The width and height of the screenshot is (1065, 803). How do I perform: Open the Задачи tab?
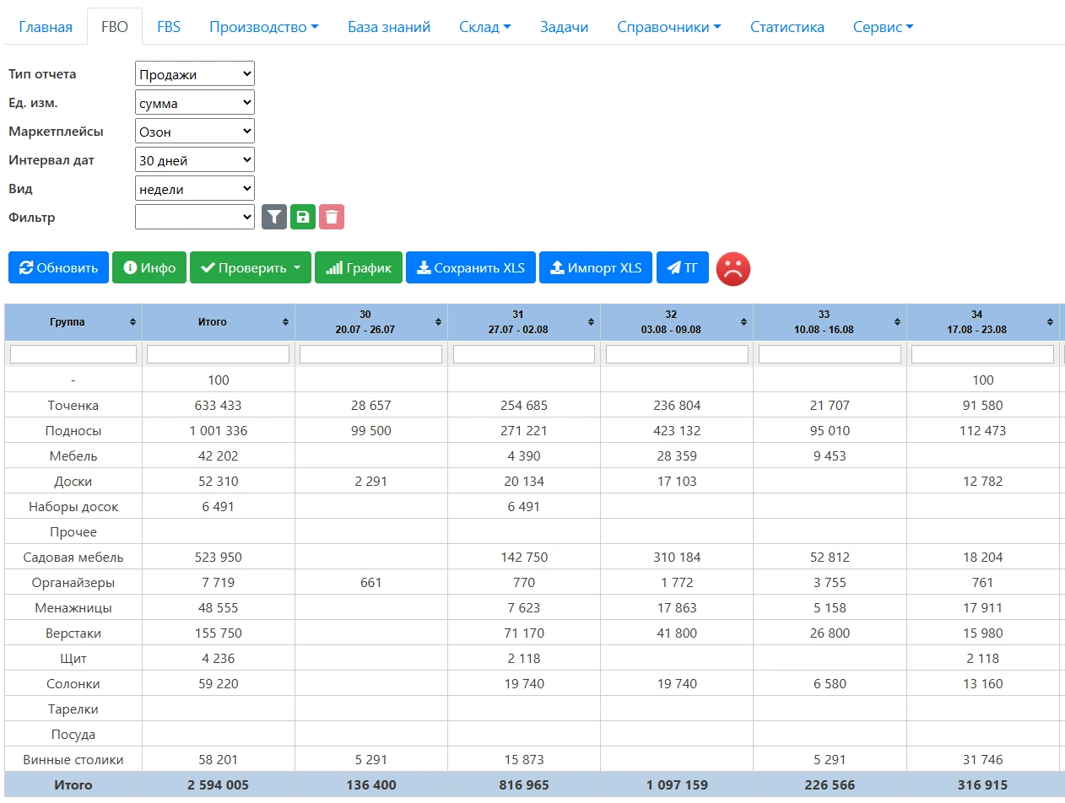[565, 27]
